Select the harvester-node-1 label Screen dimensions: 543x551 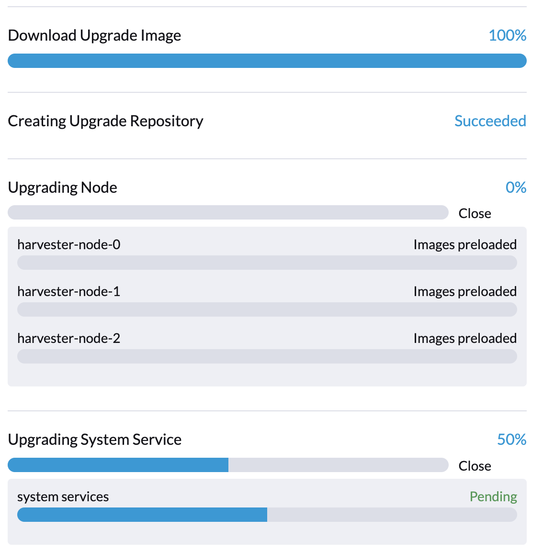pos(69,292)
